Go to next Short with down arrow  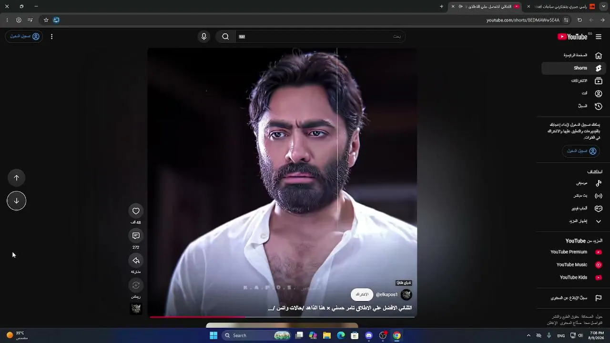(x=16, y=201)
